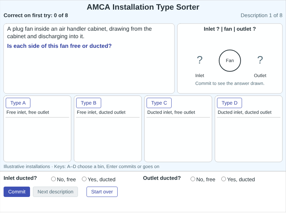Click 'Ducted inlet, ducted outlet' text
Viewport: 286px width, 213px height.
[245, 112]
